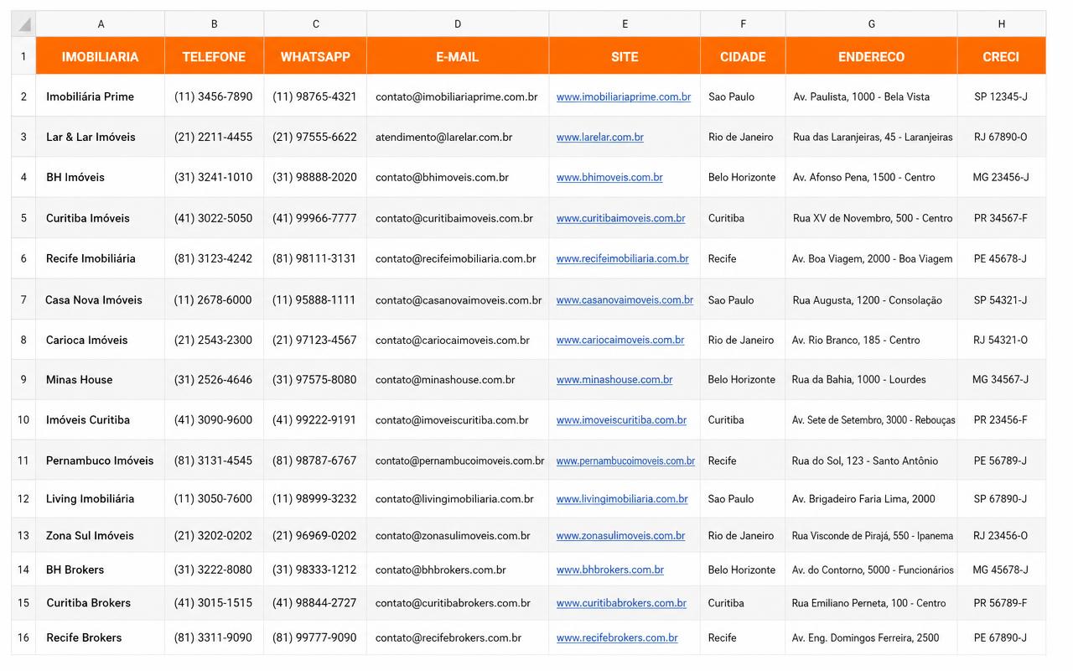Select row 16 header
Viewport: 1073px width, 671px height.
point(23,637)
